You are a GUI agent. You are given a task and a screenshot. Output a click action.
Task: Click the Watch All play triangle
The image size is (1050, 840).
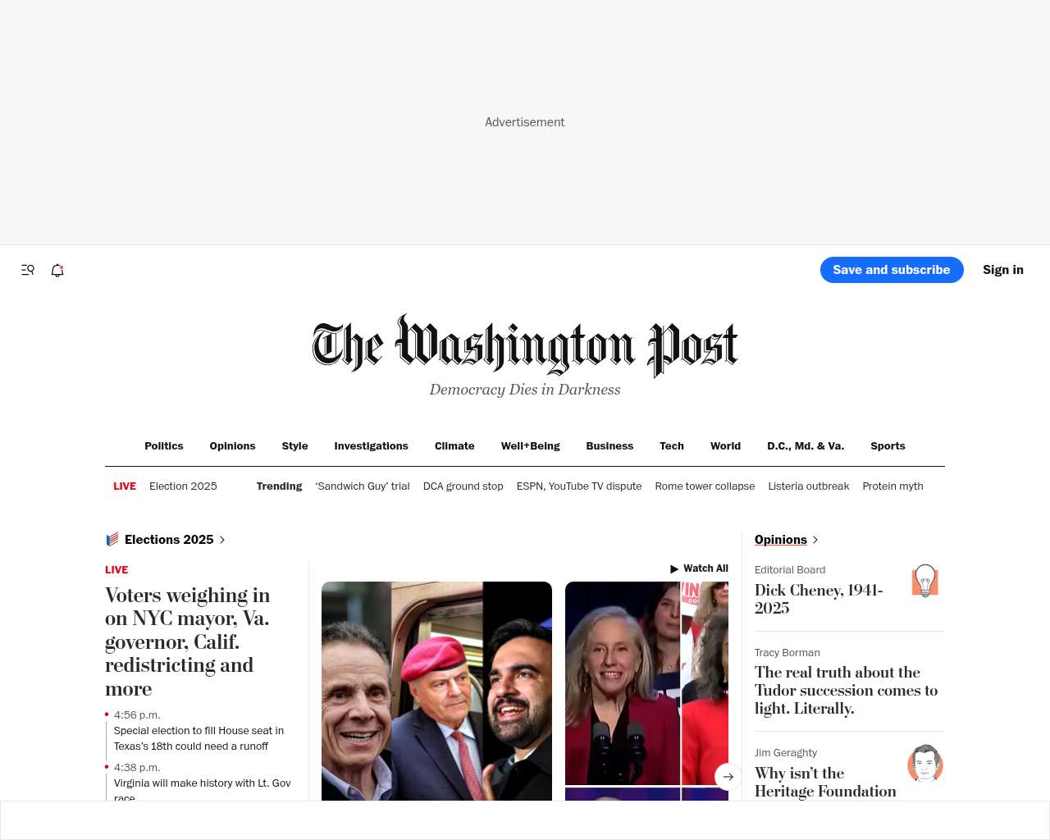pos(674,568)
